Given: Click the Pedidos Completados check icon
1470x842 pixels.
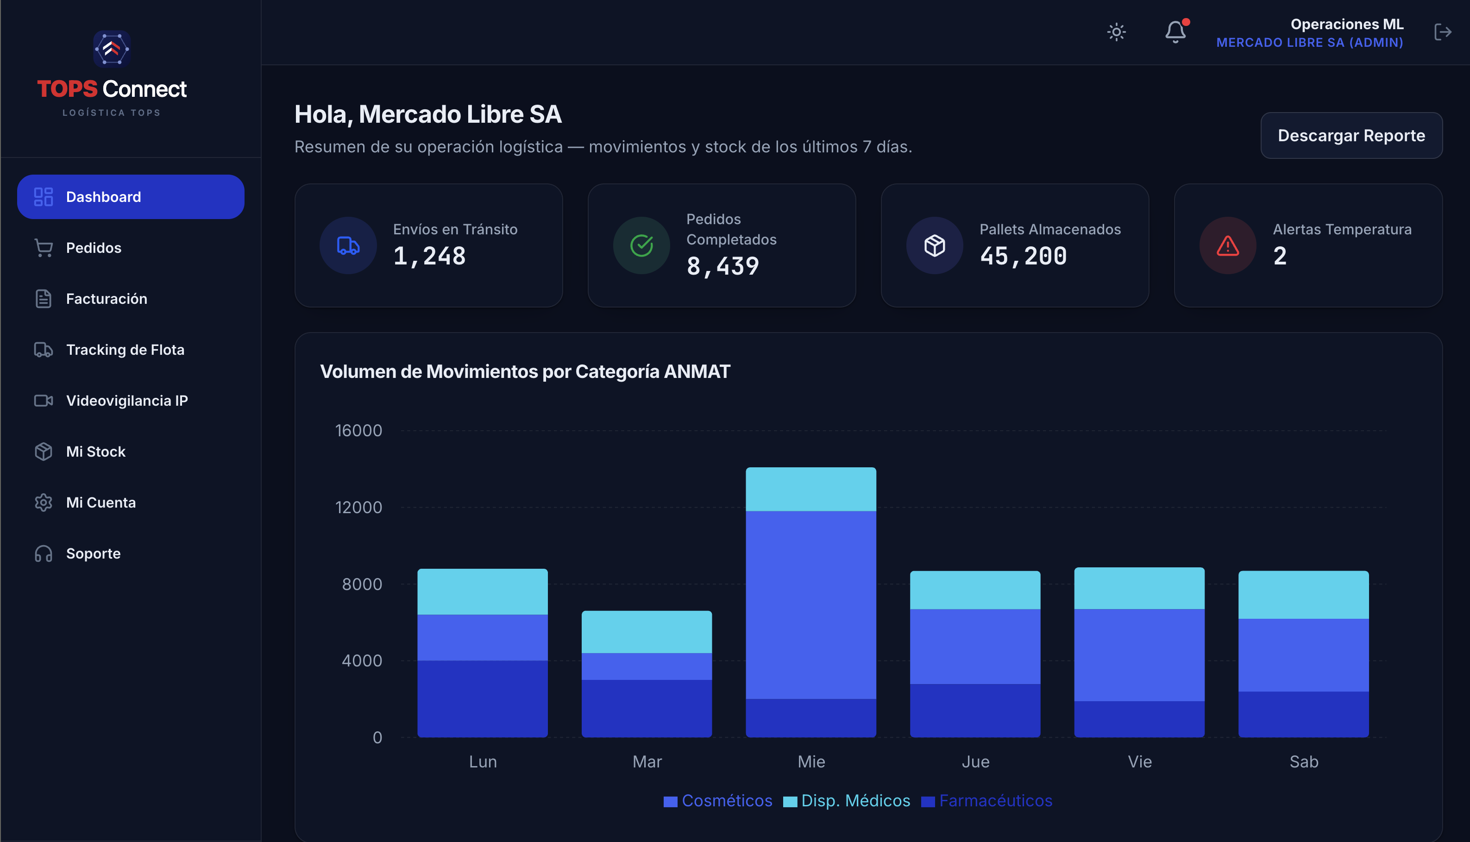Looking at the screenshot, I should point(641,245).
